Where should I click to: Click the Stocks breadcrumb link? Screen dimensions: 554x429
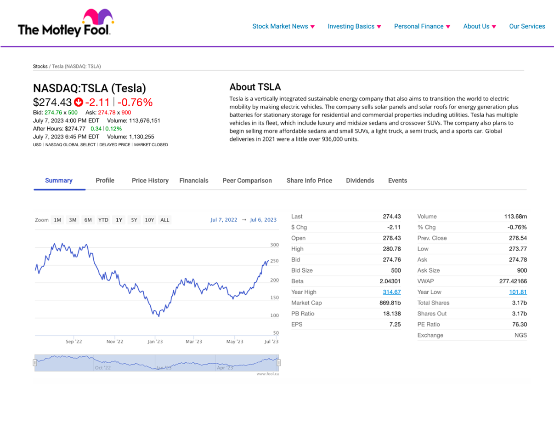tap(40, 66)
